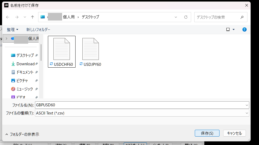Expand the file name history dropdown
Viewport: 259px width, 145px height.
coord(247,105)
